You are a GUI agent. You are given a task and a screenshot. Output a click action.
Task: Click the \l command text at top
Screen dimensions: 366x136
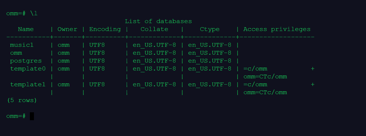[x=34, y=13]
